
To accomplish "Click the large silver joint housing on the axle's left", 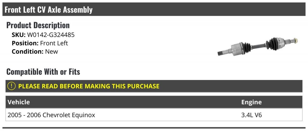I will pos(238,48).
